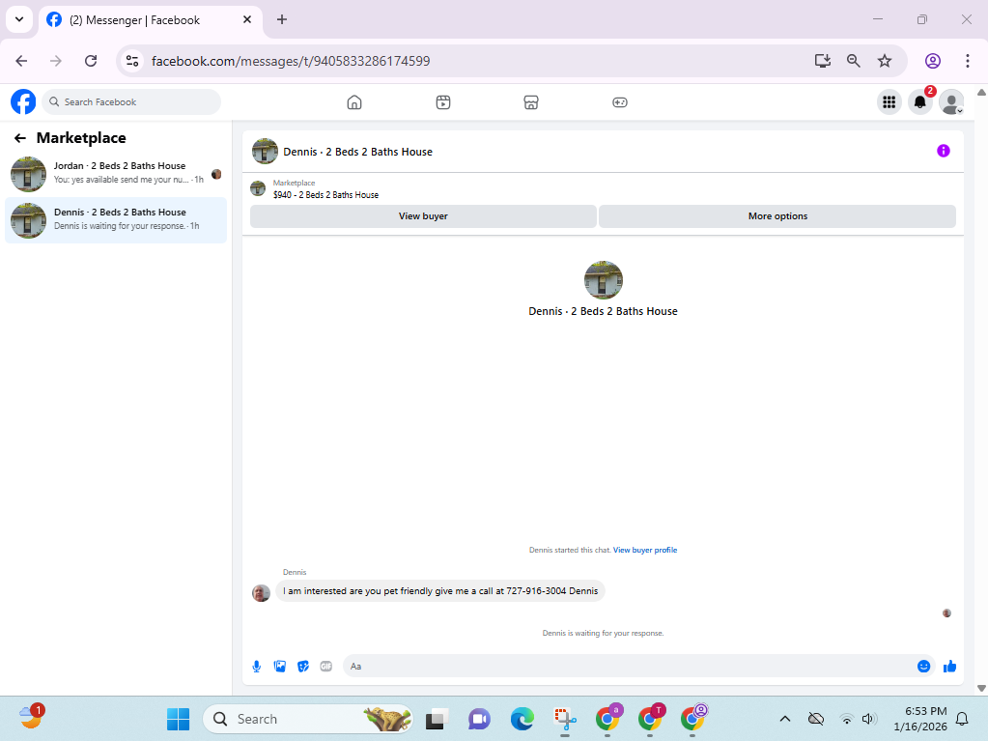Install app icon in address bar

(x=822, y=61)
